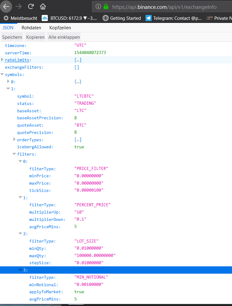Viewport: 232px width, 306px height.
Task: Select serverTime value 1544048072373
Action: (x=90, y=53)
